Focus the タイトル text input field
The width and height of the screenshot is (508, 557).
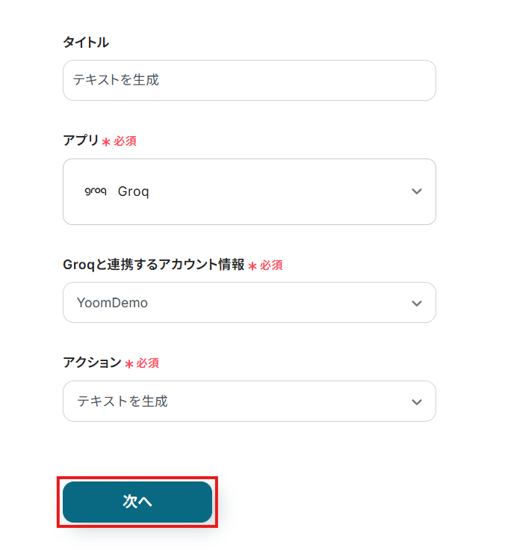249,80
